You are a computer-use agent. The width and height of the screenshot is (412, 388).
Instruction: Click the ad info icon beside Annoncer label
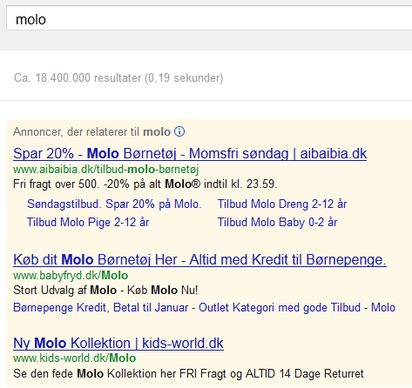179,131
